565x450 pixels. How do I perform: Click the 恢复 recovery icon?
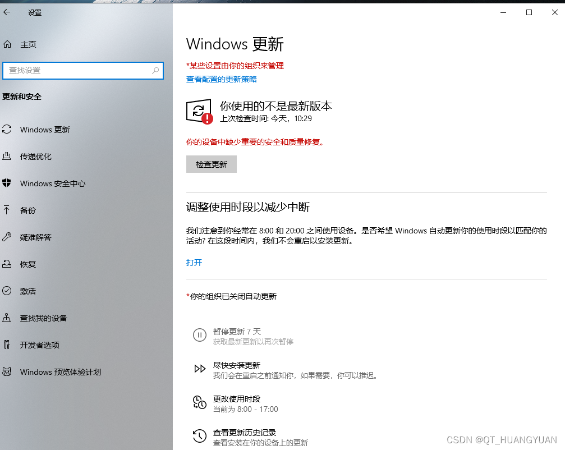(7, 264)
